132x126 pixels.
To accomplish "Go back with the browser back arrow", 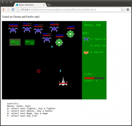I will (4, 10).
